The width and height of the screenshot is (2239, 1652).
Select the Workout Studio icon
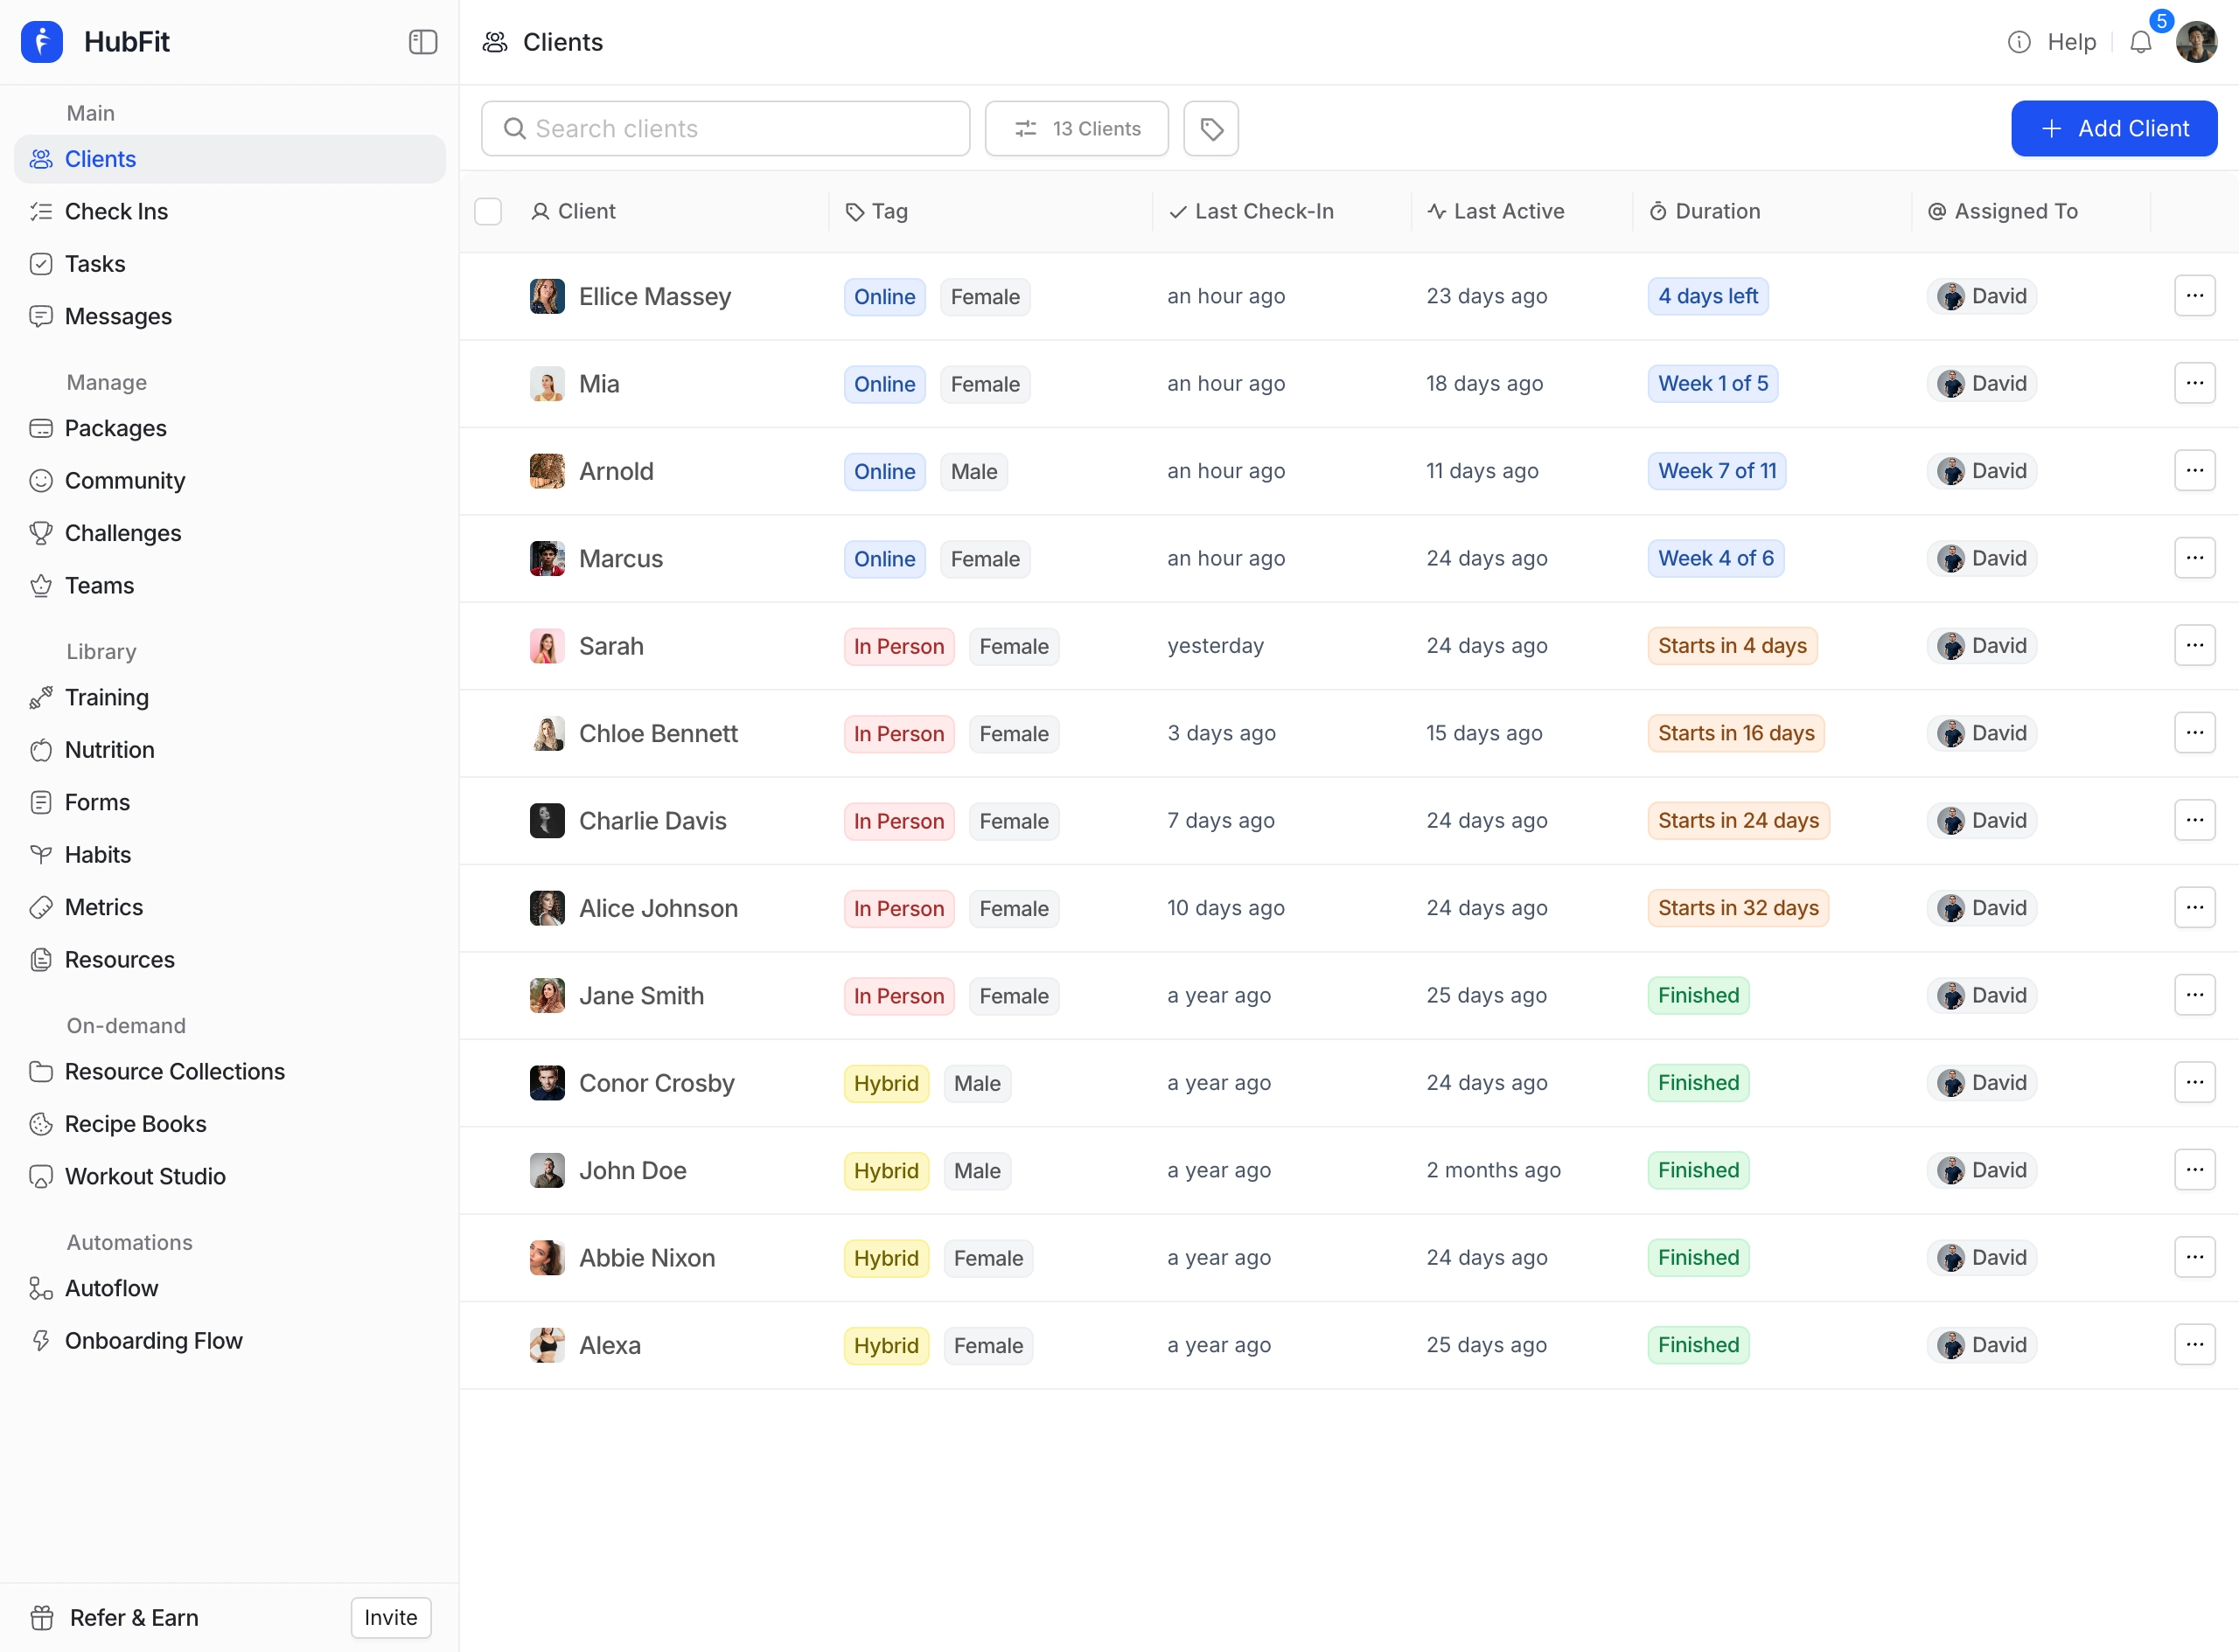coord(41,1176)
